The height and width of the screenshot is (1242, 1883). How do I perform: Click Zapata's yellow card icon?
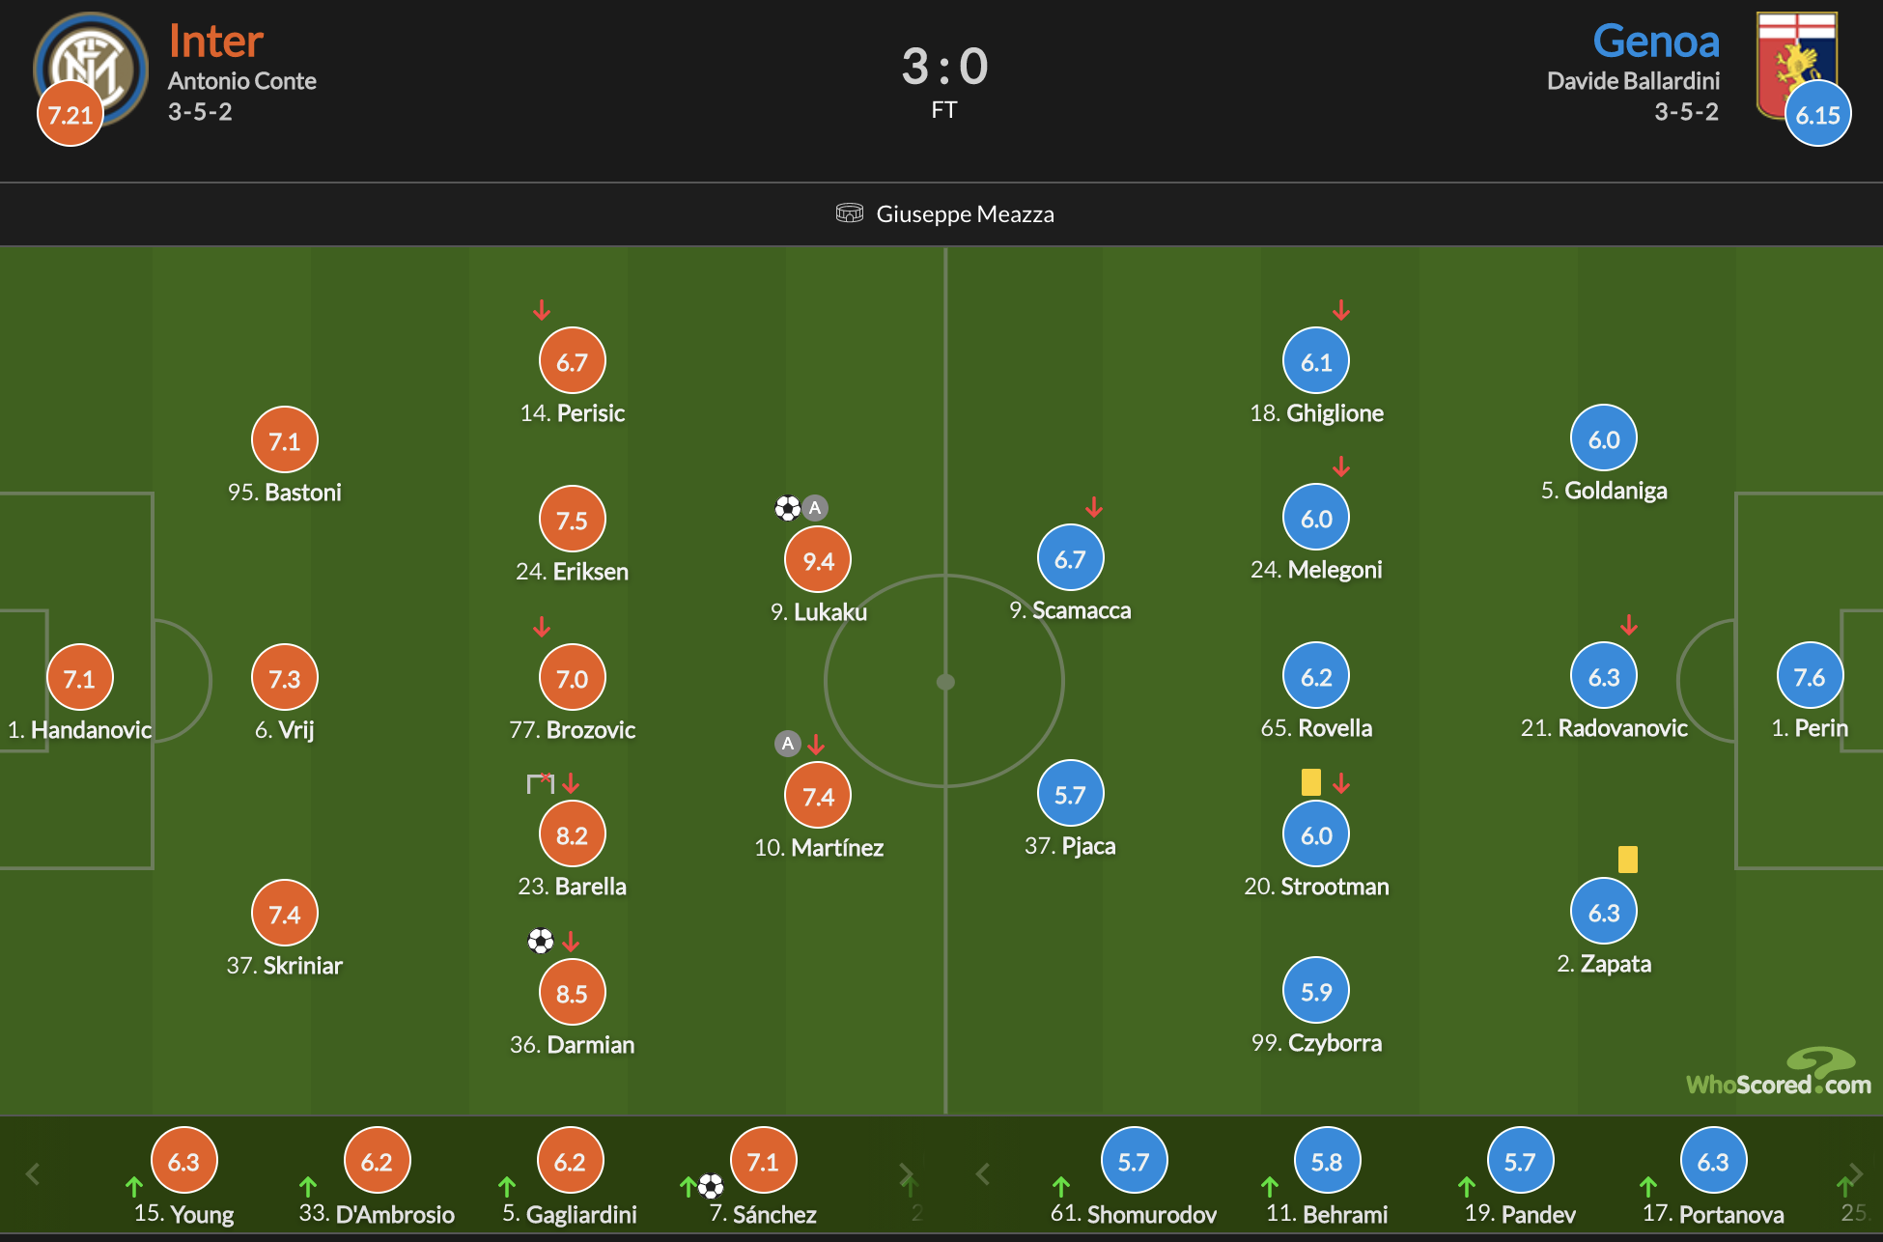(1627, 860)
